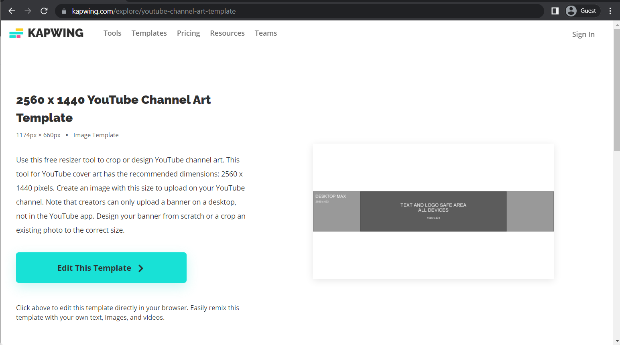Click the browser forward arrow
The height and width of the screenshot is (345, 620).
click(x=28, y=11)
